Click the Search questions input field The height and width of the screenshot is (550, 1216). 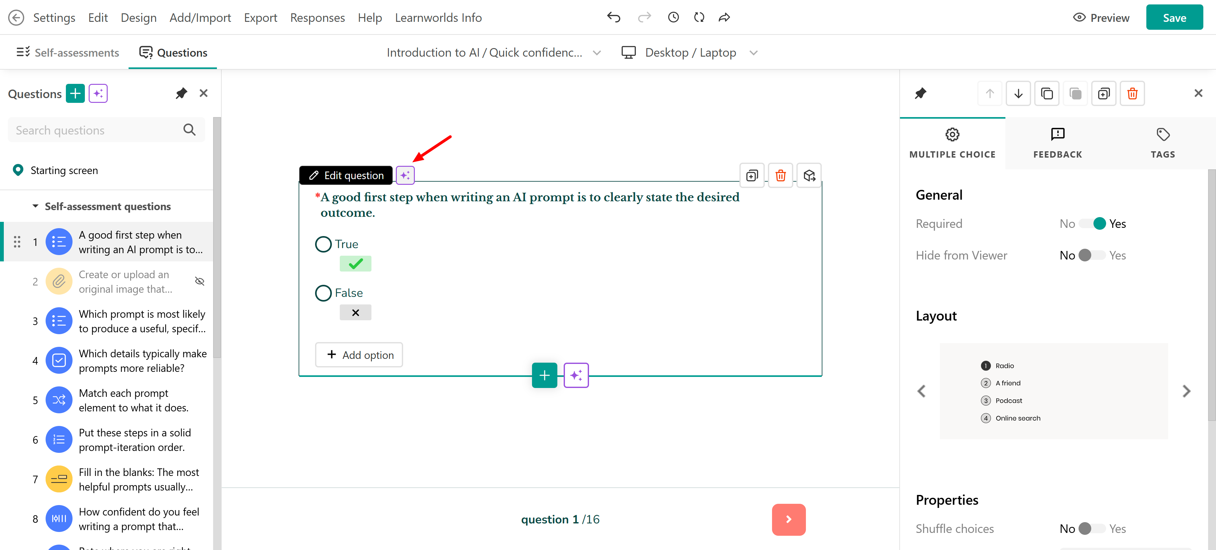click(94, 130)
